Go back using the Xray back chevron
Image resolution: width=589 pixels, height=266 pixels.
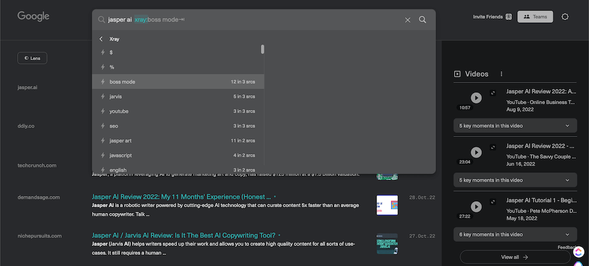101,39
